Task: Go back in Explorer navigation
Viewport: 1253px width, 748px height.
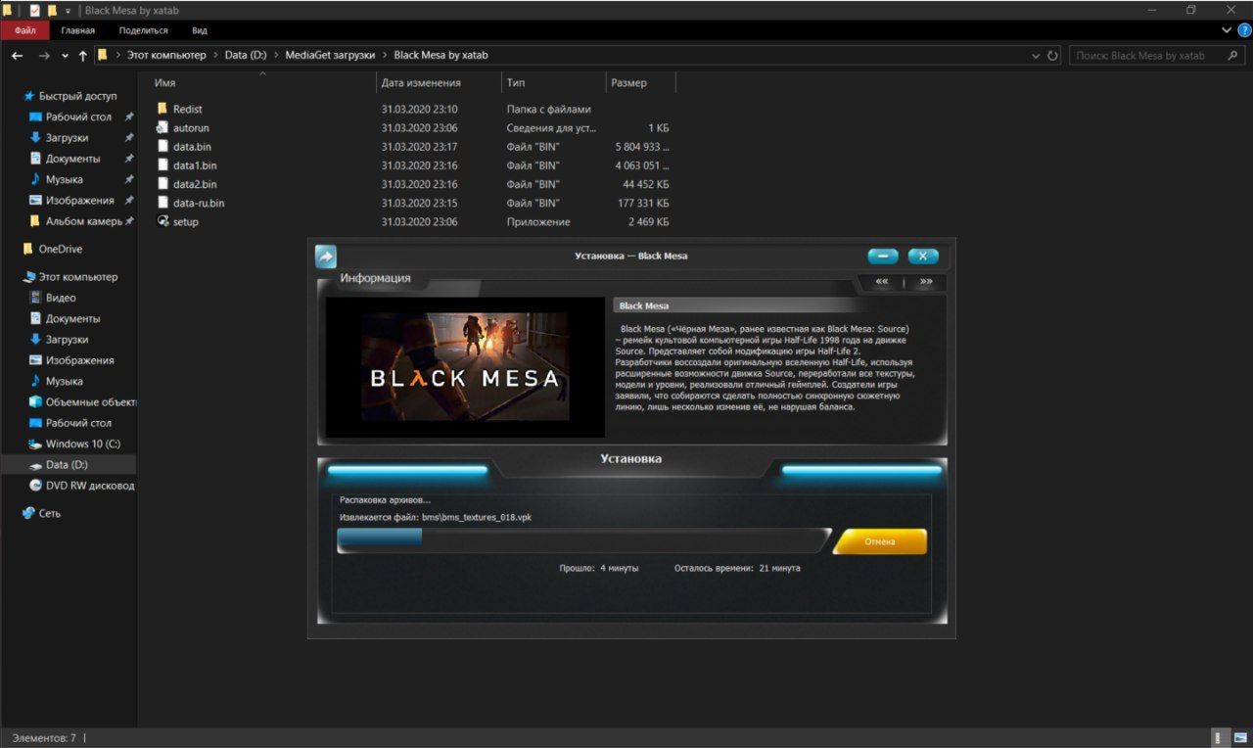Action: point(17,56)
